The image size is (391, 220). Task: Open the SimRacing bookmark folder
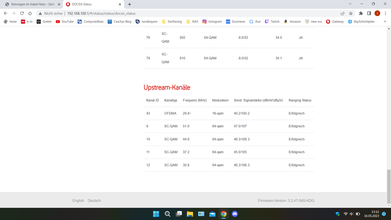coord(172,22)
